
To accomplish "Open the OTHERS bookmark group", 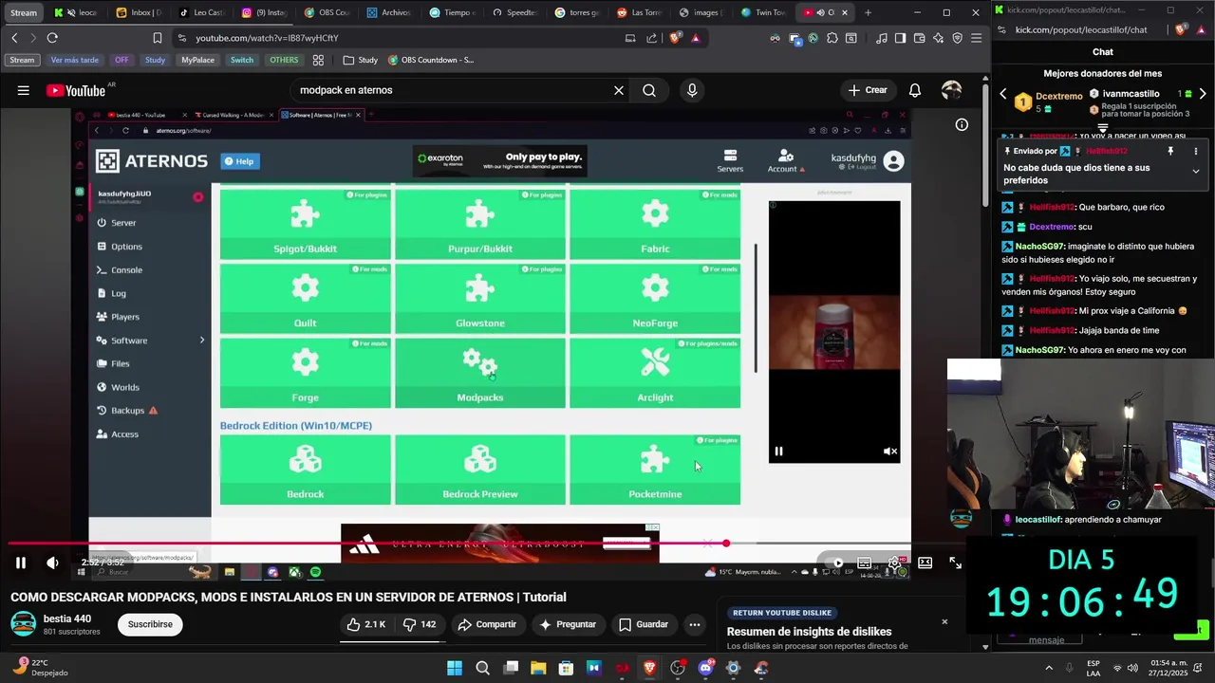I will coord(283,60).
